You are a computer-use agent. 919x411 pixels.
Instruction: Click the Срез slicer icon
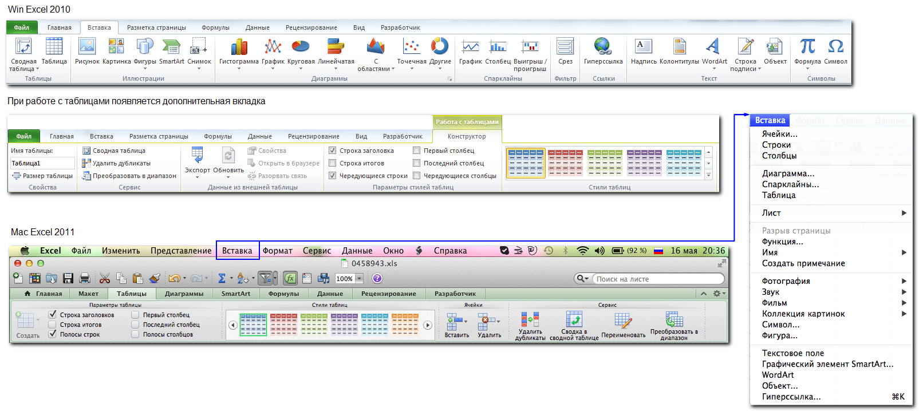click(x=565, y=46)
